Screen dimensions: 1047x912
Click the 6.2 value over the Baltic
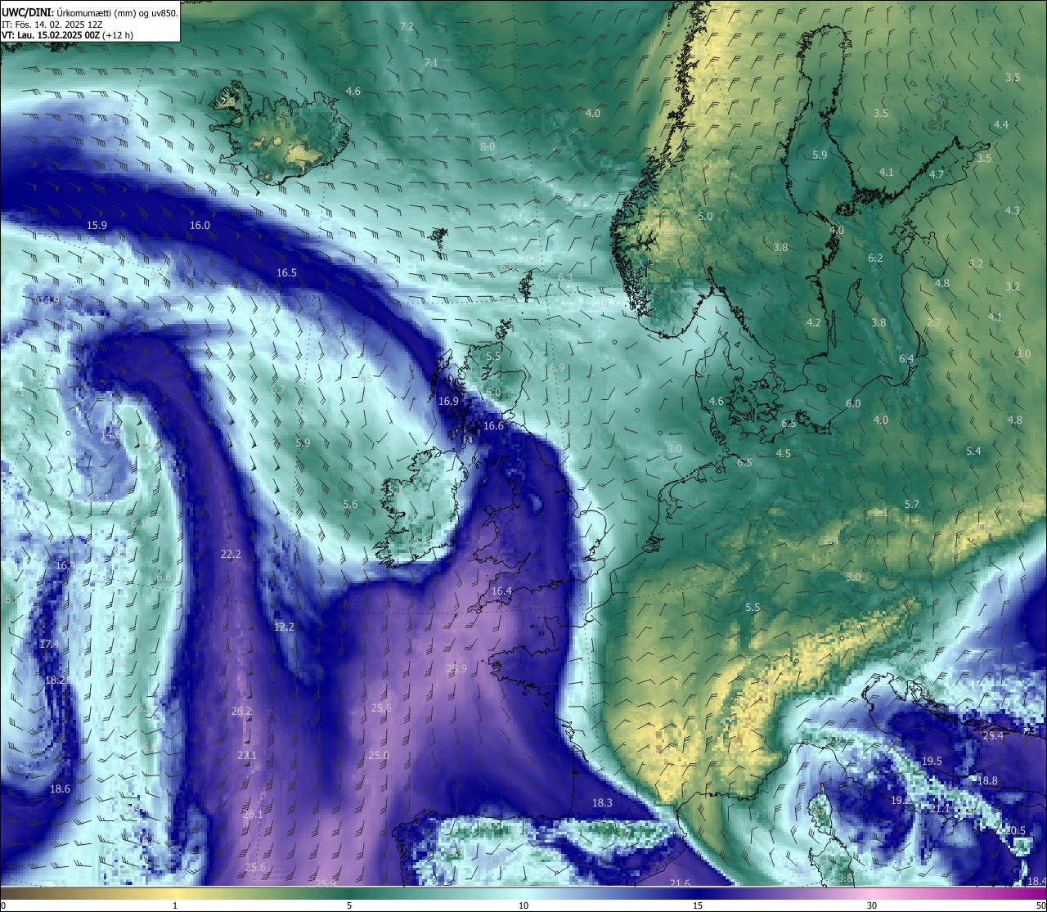coord(875,258)
